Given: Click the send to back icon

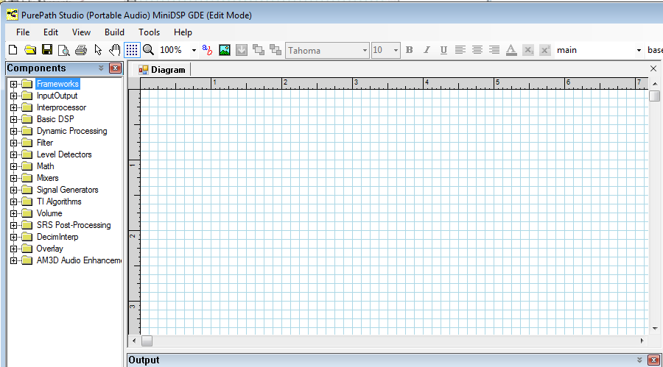Looking at the screenshot, I should [x=276, y=50].
